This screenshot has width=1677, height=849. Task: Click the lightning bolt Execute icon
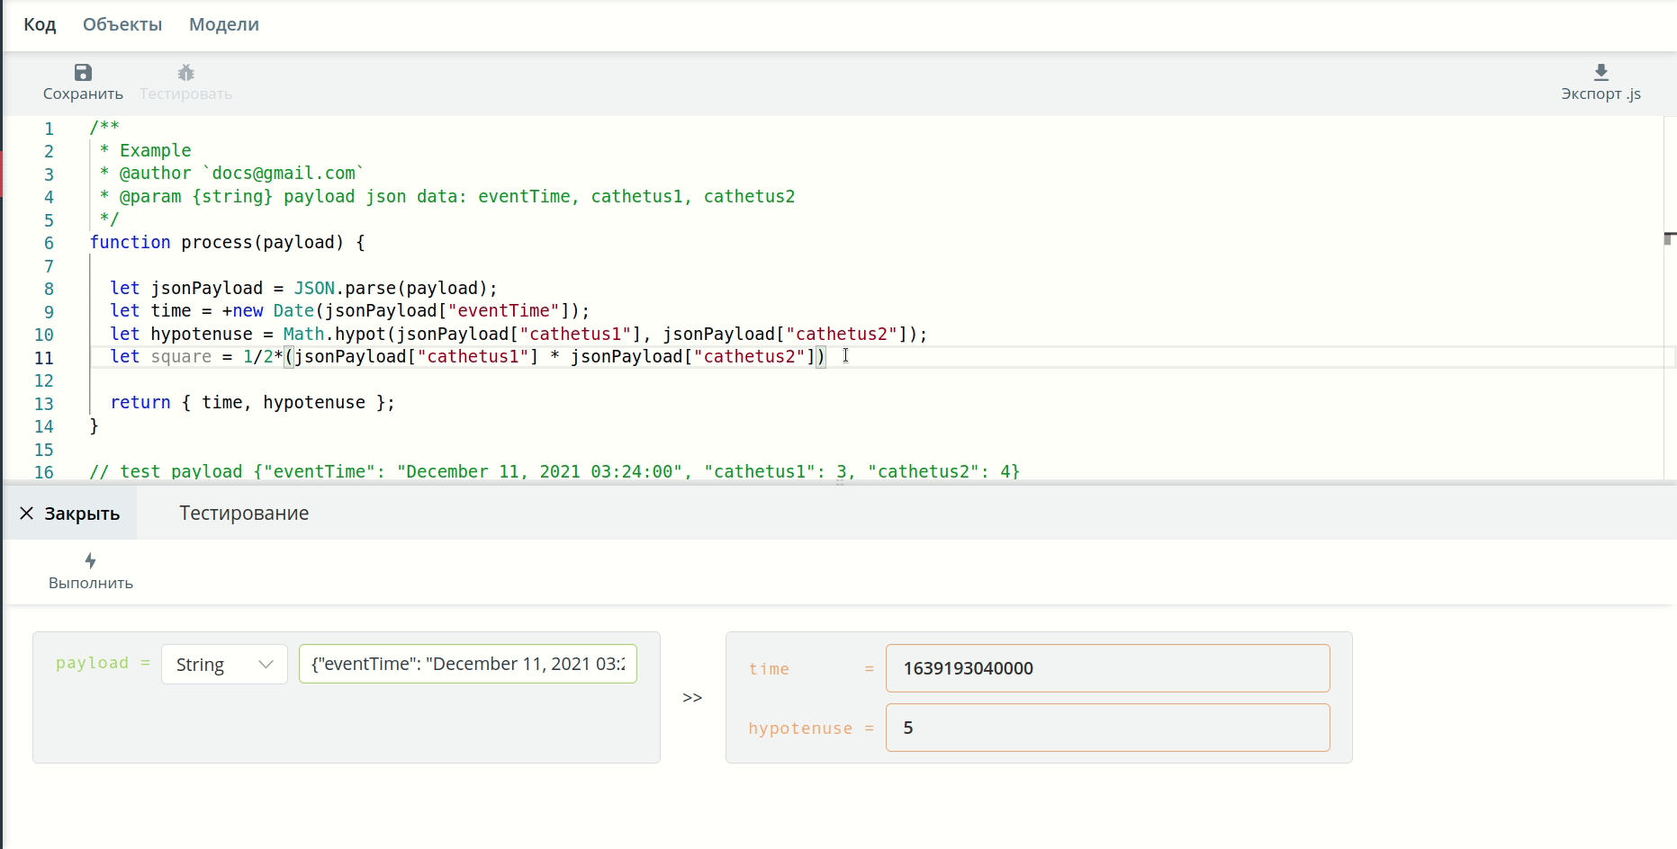click(x=90, y=561)
